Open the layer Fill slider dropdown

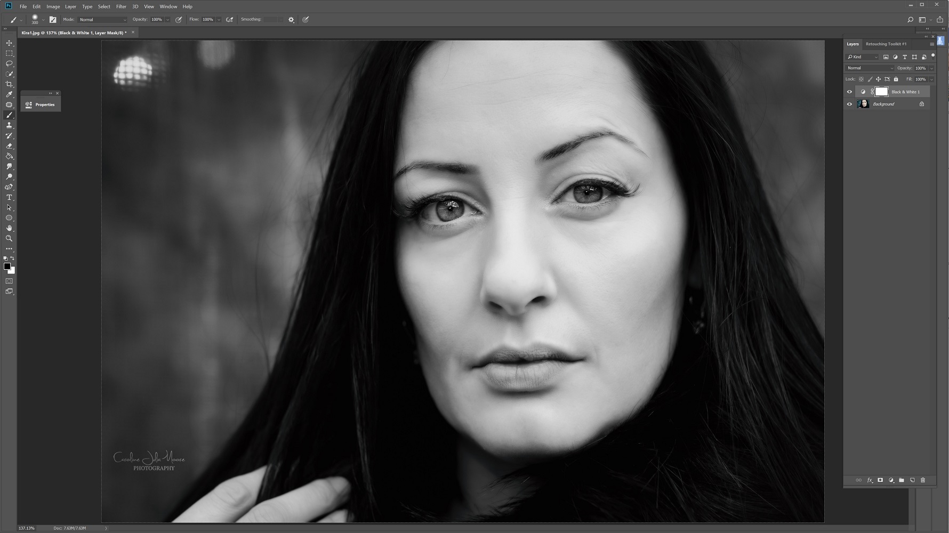coord(931,79)
